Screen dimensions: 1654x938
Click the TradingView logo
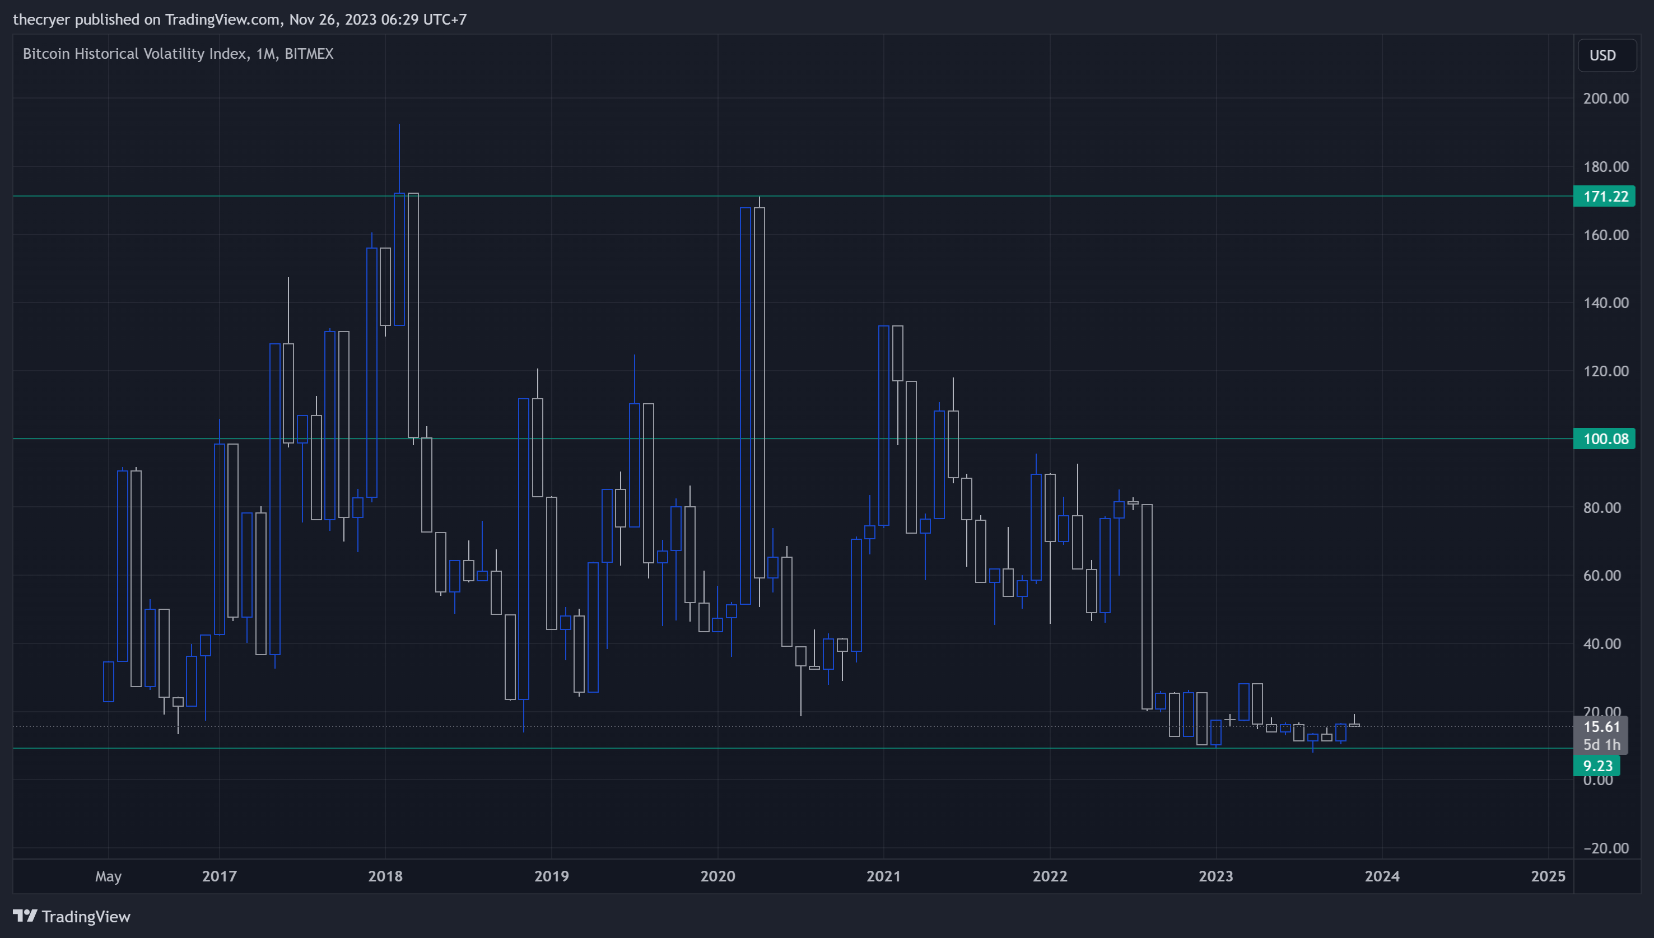[72, 916]
